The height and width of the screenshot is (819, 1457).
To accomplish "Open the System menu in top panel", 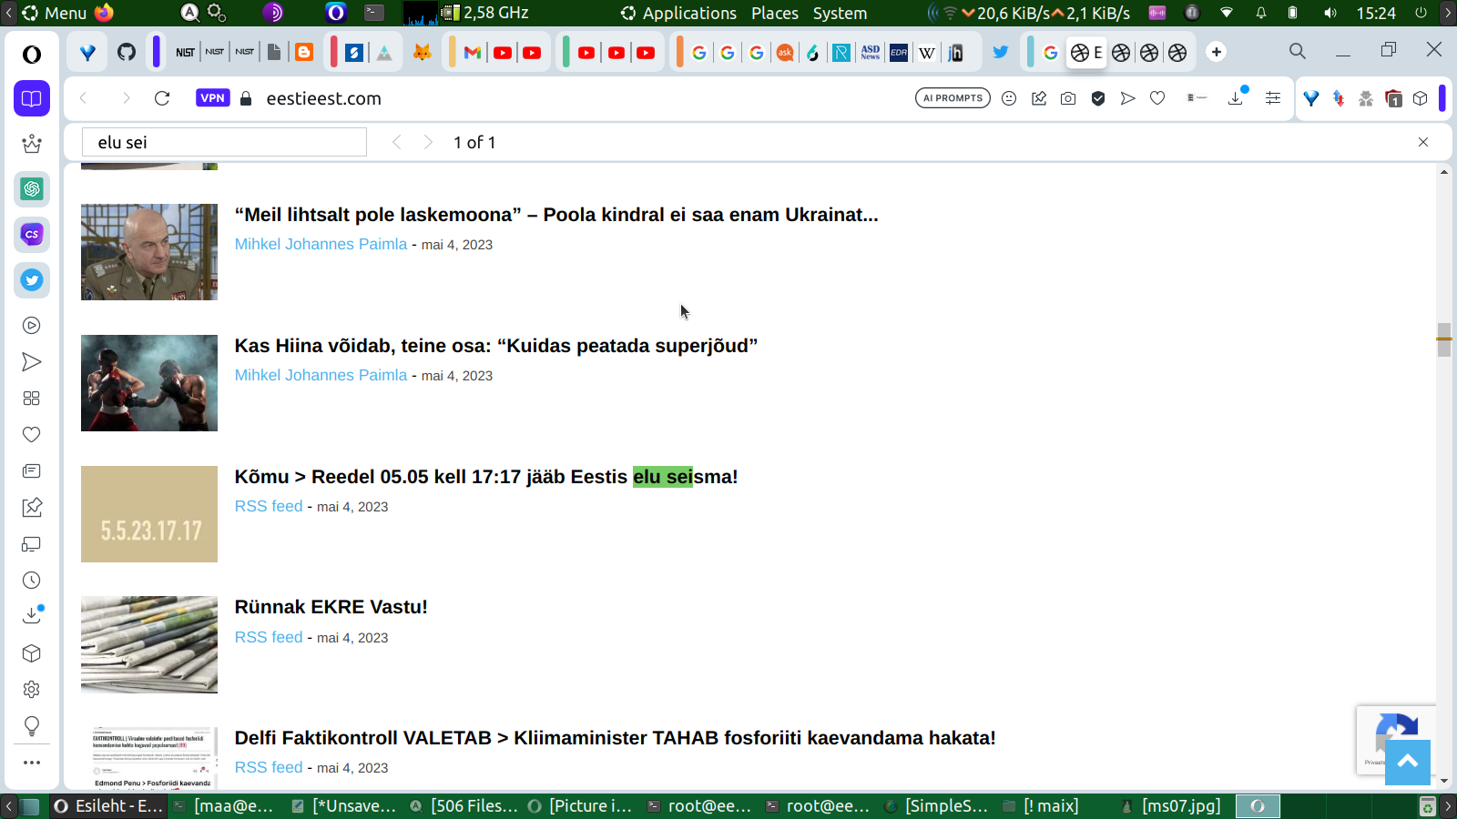I will [x=840, y=13].
